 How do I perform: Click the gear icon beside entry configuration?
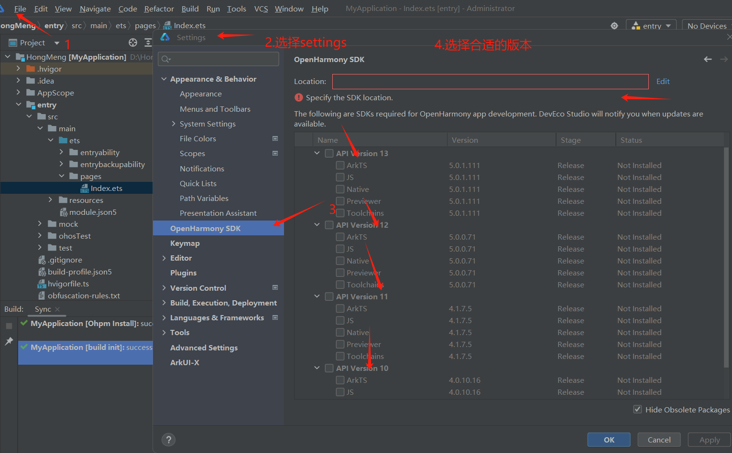click(x=614, y=26)
